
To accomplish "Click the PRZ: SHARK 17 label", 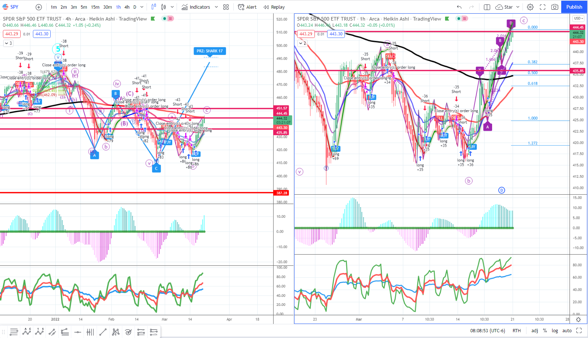I will tap(210, 51).
